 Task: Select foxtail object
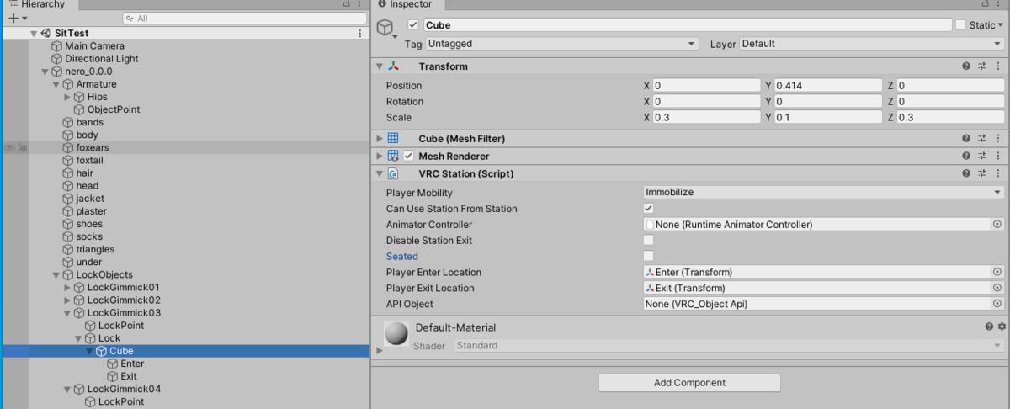90,161
